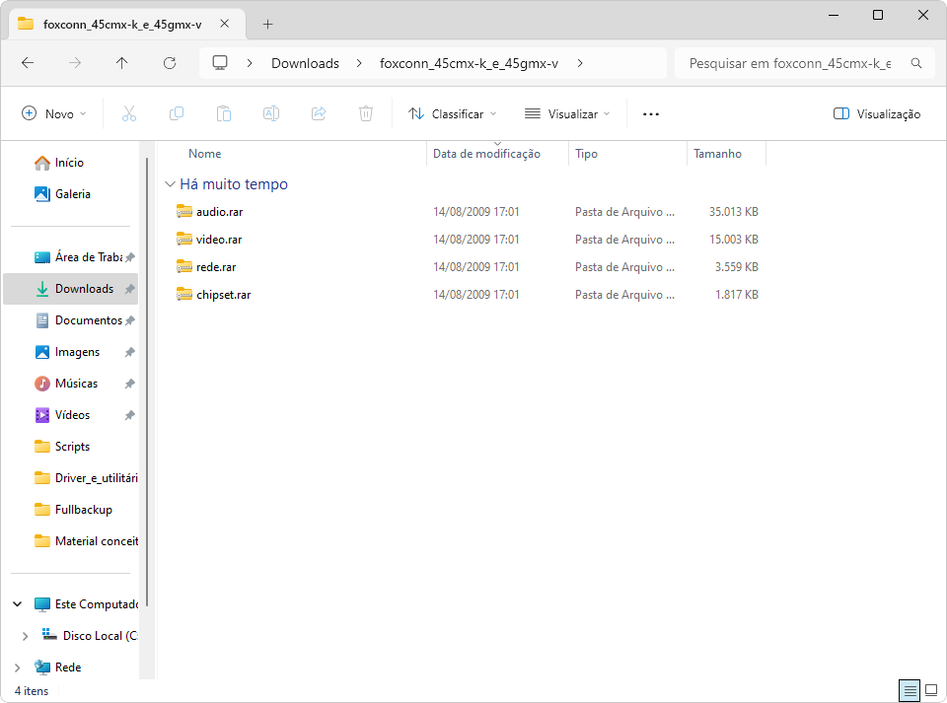Viewport: 947px width, 703px height.
Task: Open the Visualizar view dropdown
Action: tap(567, 114)
